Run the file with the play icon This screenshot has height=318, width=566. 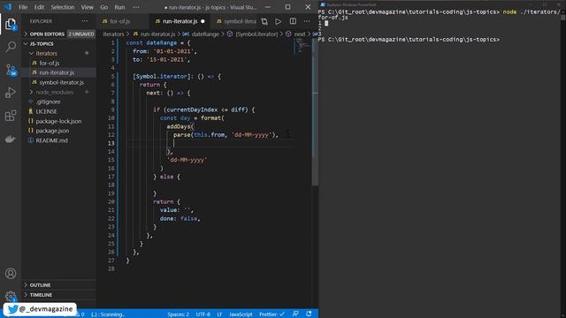coord(278,21)
